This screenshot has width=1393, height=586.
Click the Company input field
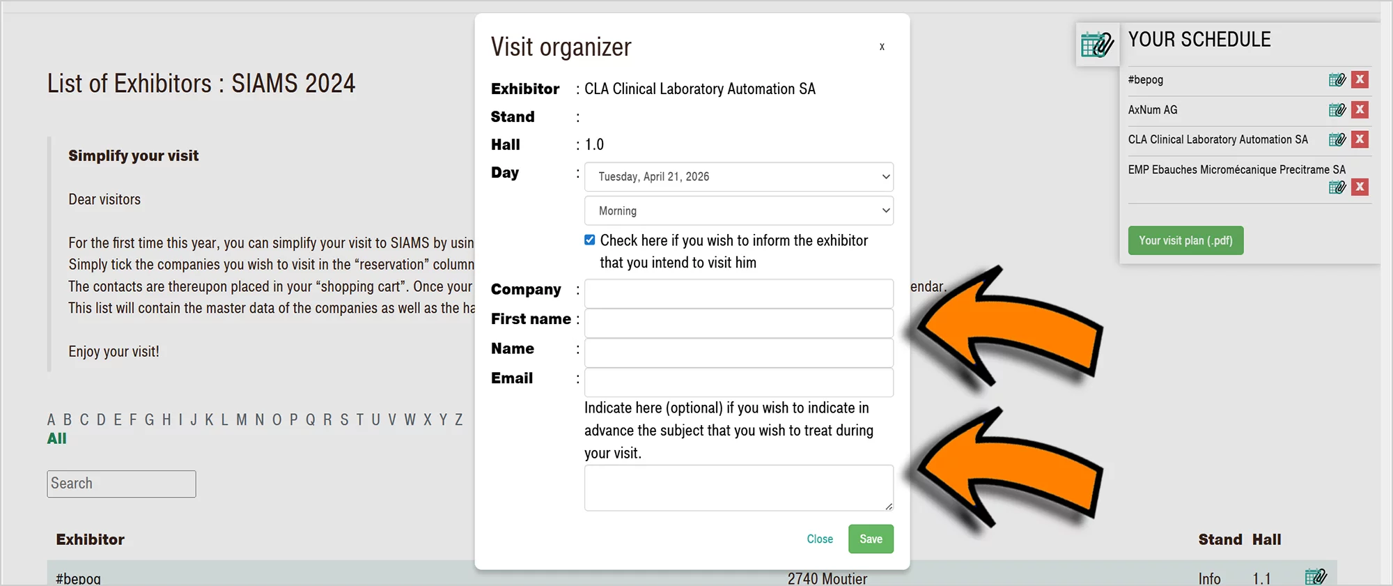[738, 293]
